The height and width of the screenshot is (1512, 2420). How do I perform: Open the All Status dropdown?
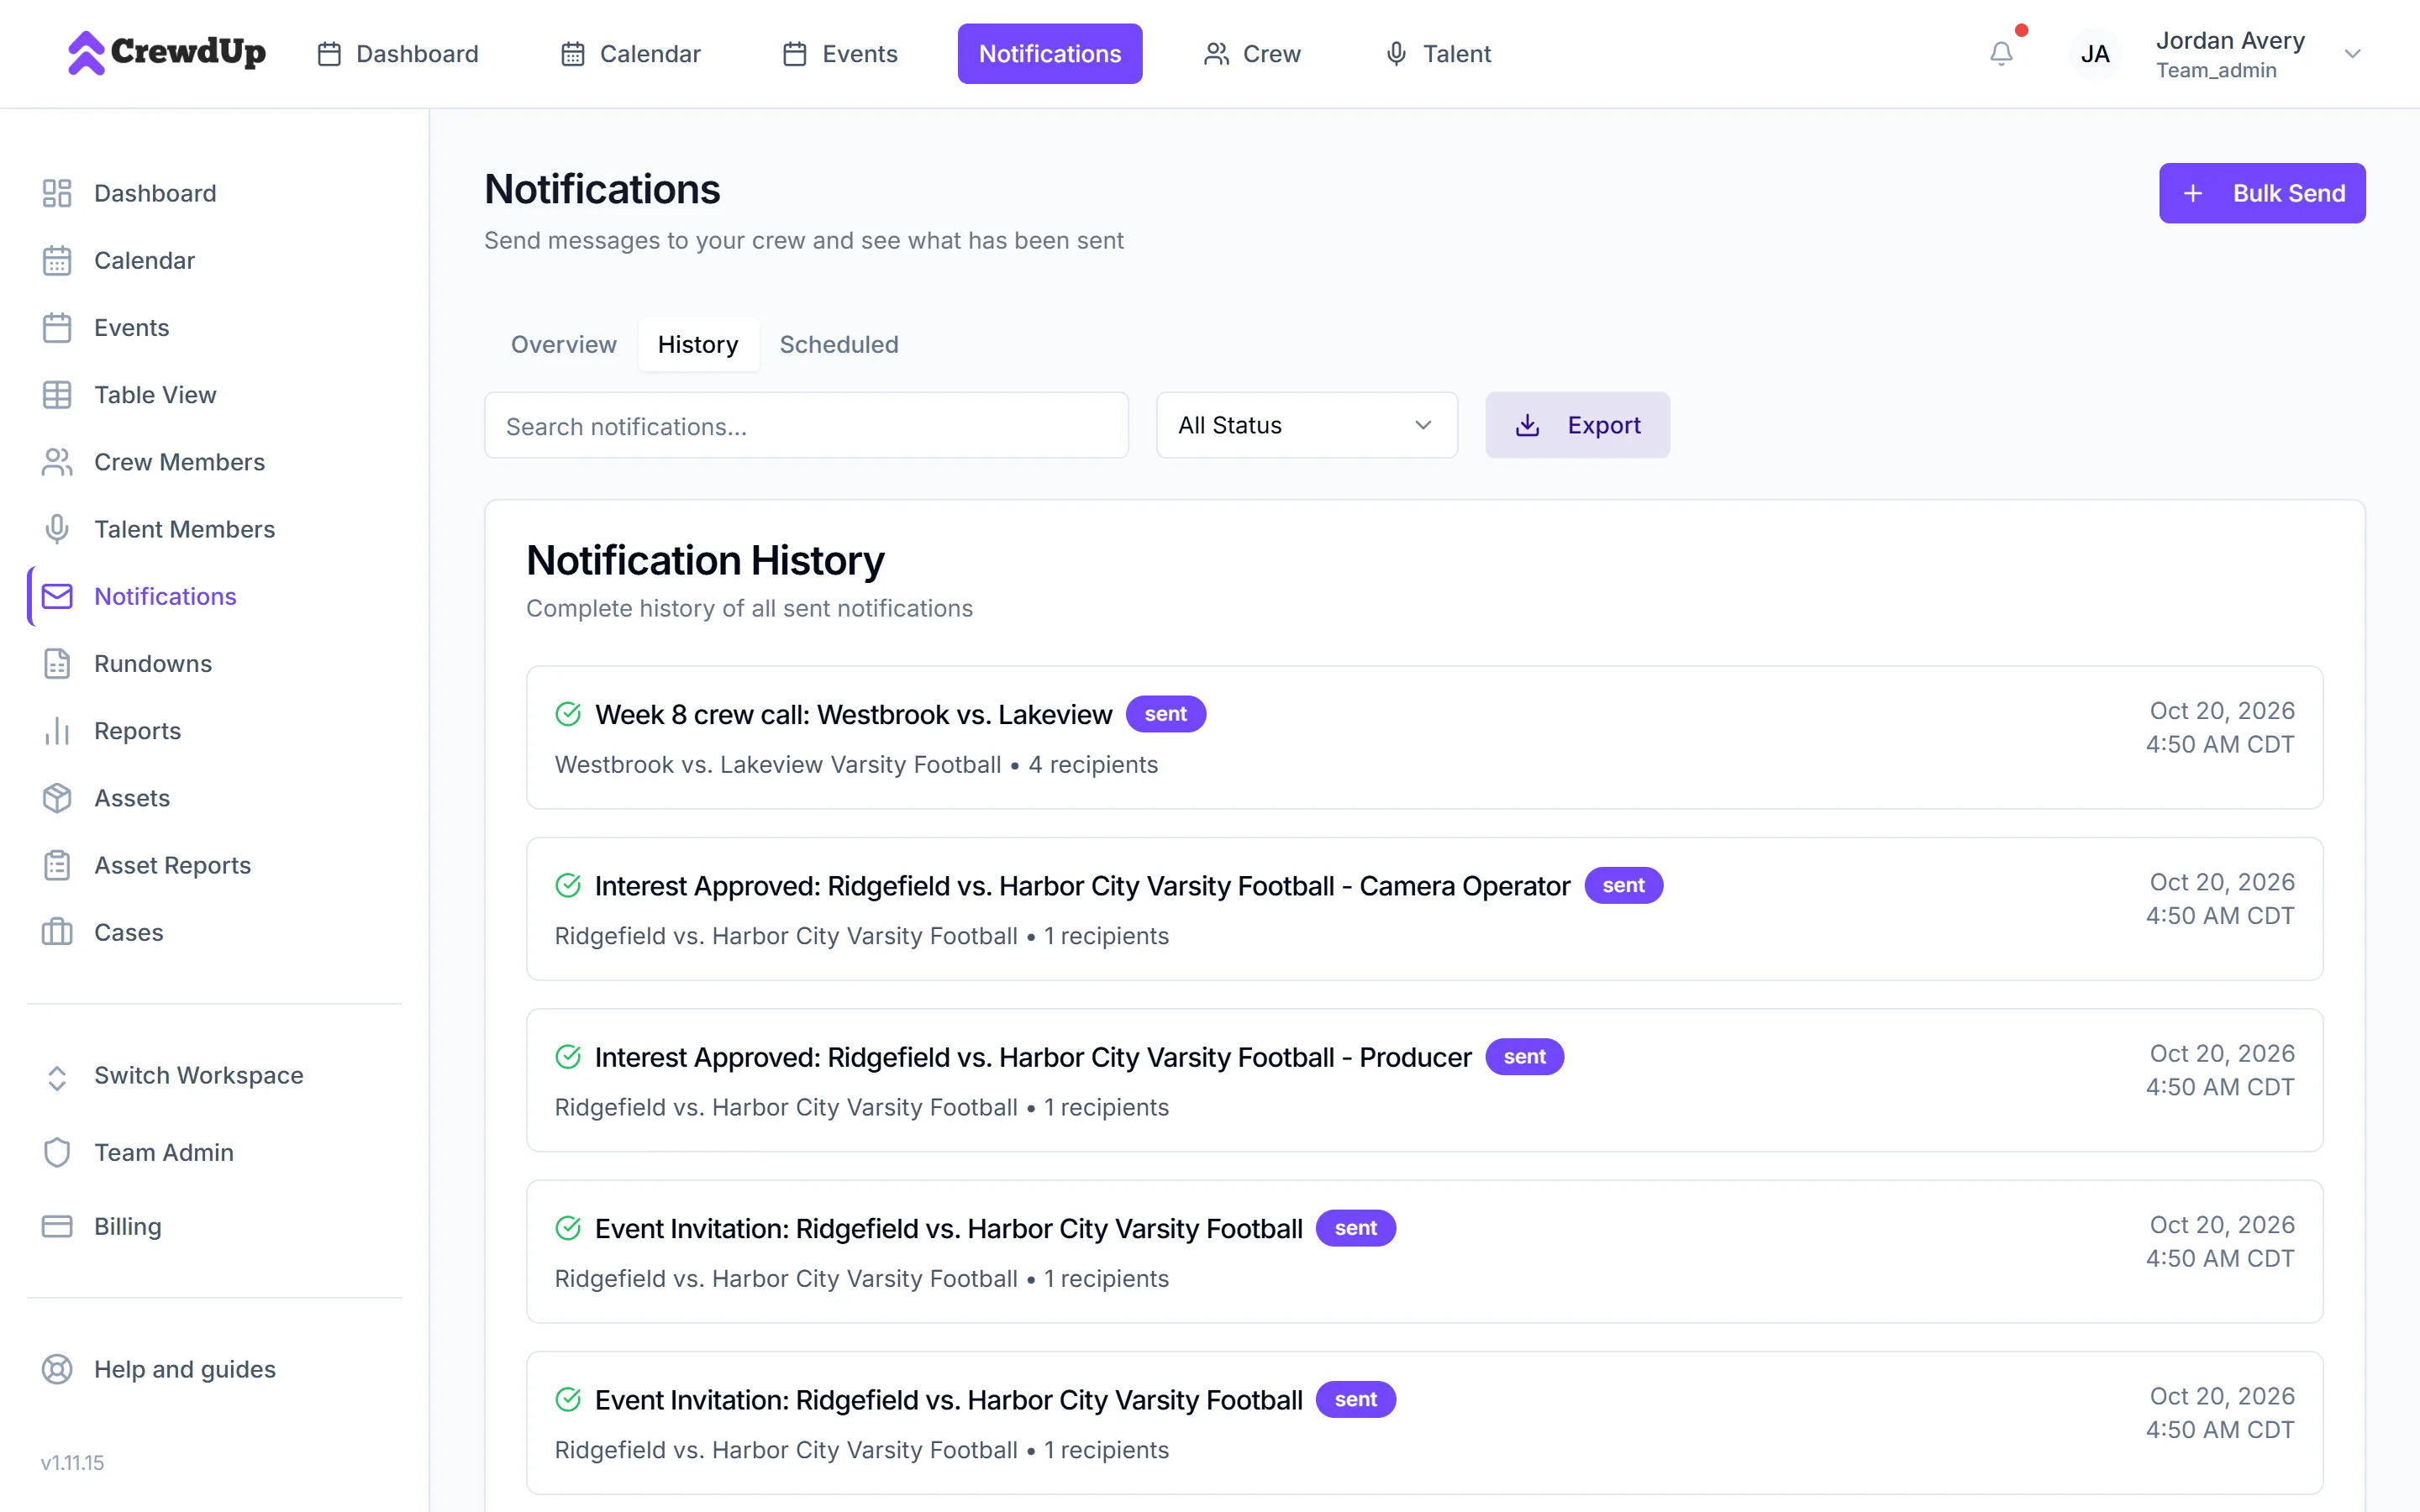[x=1306, y=425]
